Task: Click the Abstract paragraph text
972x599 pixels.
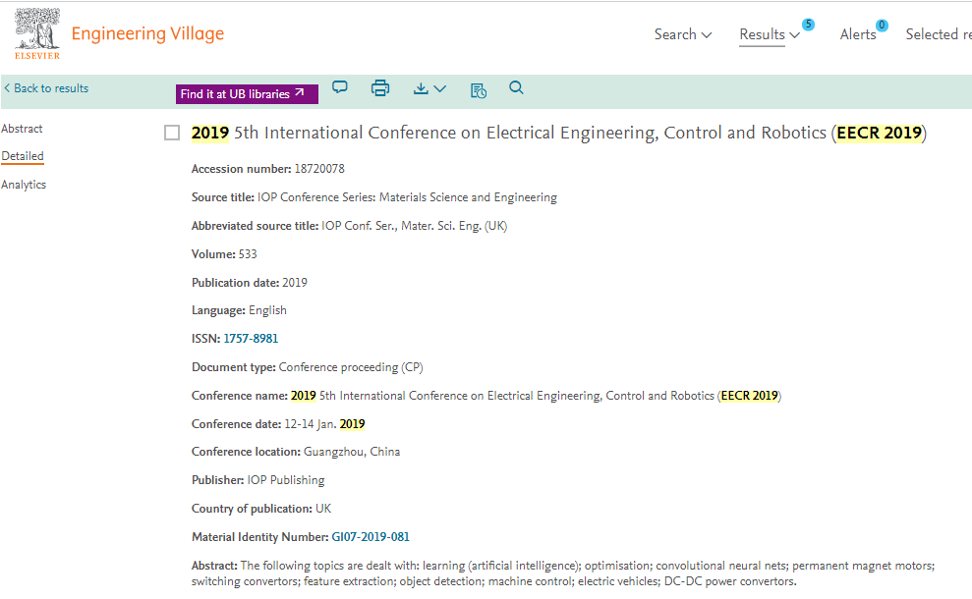Action: tap(563, 573)
